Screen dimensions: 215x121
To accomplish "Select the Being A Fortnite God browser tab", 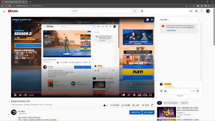I will point(14,2).
